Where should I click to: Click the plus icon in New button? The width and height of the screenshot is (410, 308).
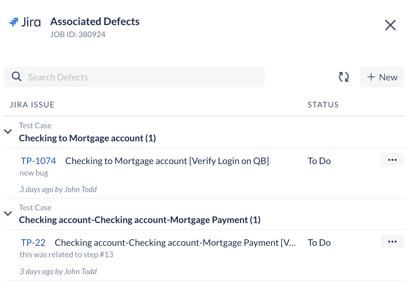[x=371, y=77]
